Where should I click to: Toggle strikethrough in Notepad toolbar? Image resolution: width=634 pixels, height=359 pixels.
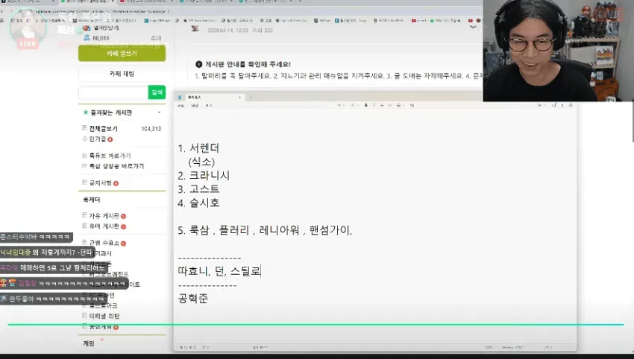[382, 106]
